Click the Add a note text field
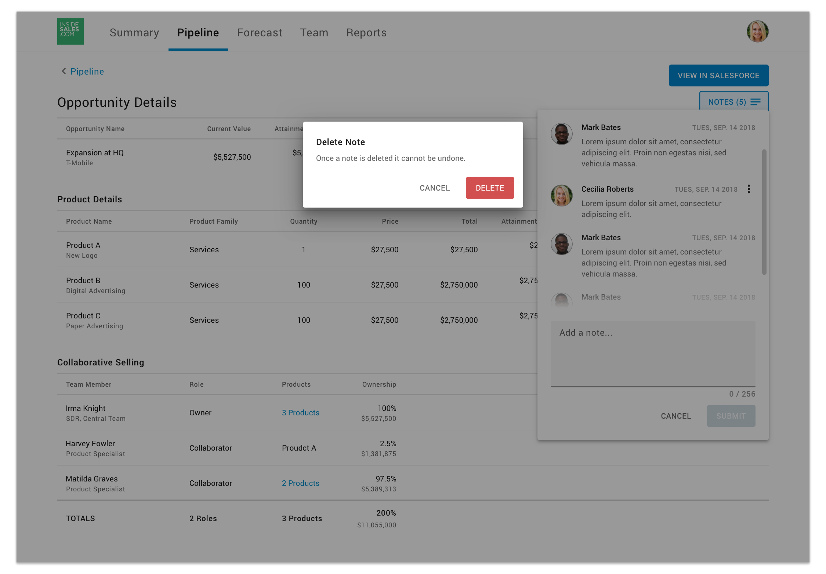Screen dimensions: 826x574 click(653, 354)
